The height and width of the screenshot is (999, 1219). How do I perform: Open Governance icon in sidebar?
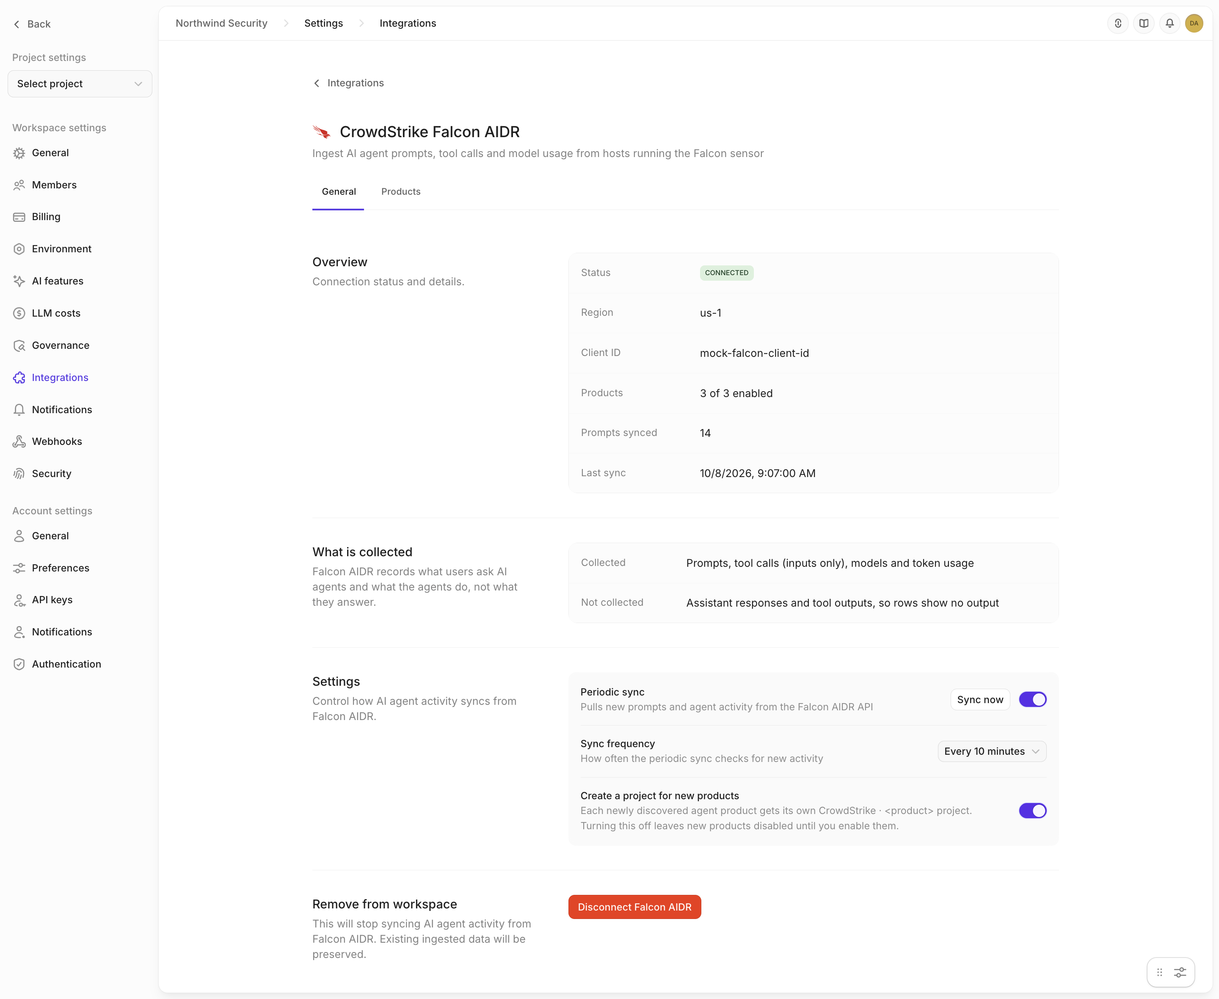click(x=19, y=345)
